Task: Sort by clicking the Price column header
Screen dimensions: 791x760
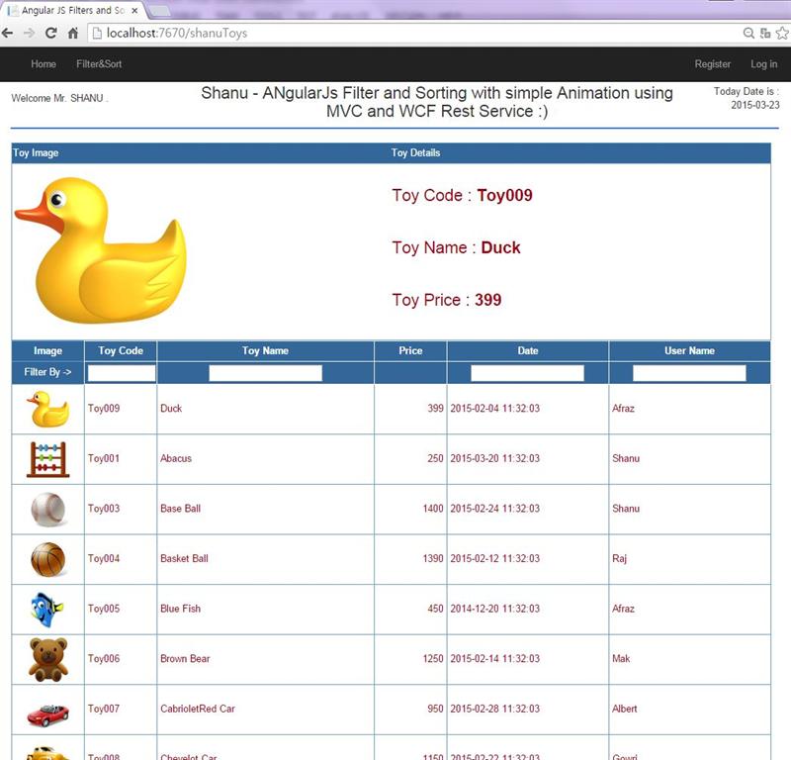Action: pyautogui.click(x=410, y=350)
